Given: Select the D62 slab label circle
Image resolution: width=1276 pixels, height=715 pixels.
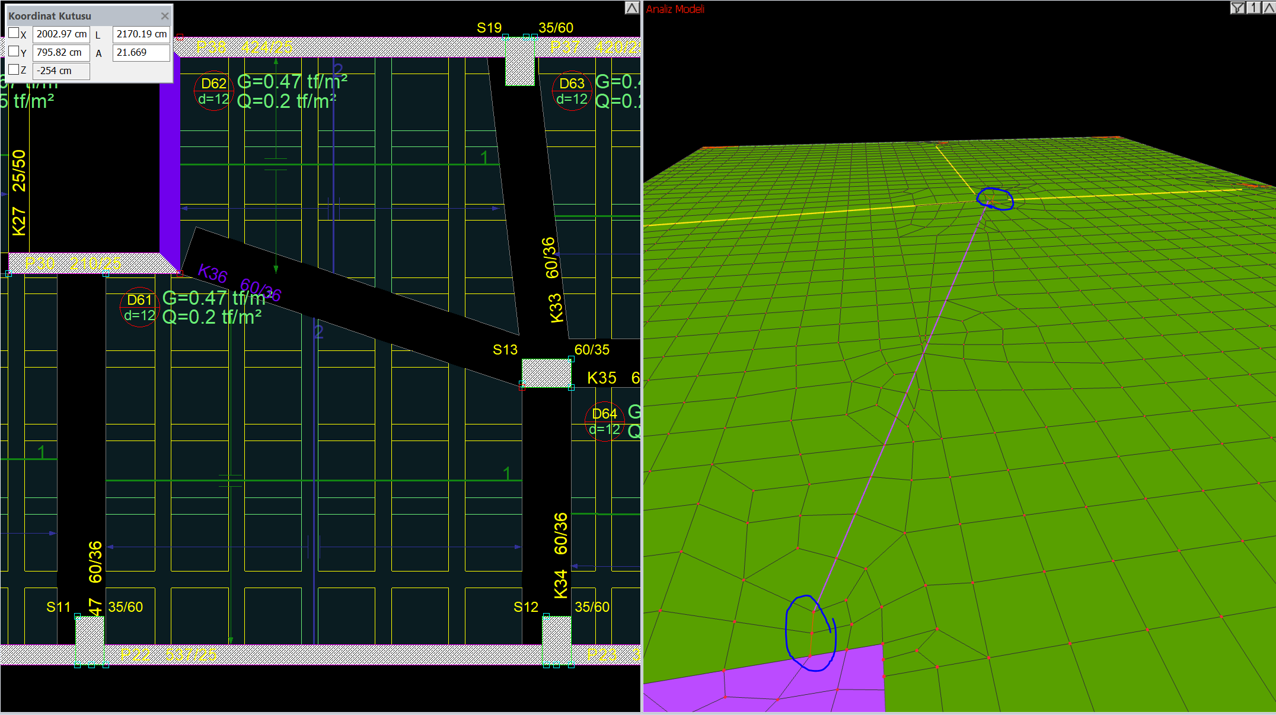Looking at the screenshot, I should point(213,91).
